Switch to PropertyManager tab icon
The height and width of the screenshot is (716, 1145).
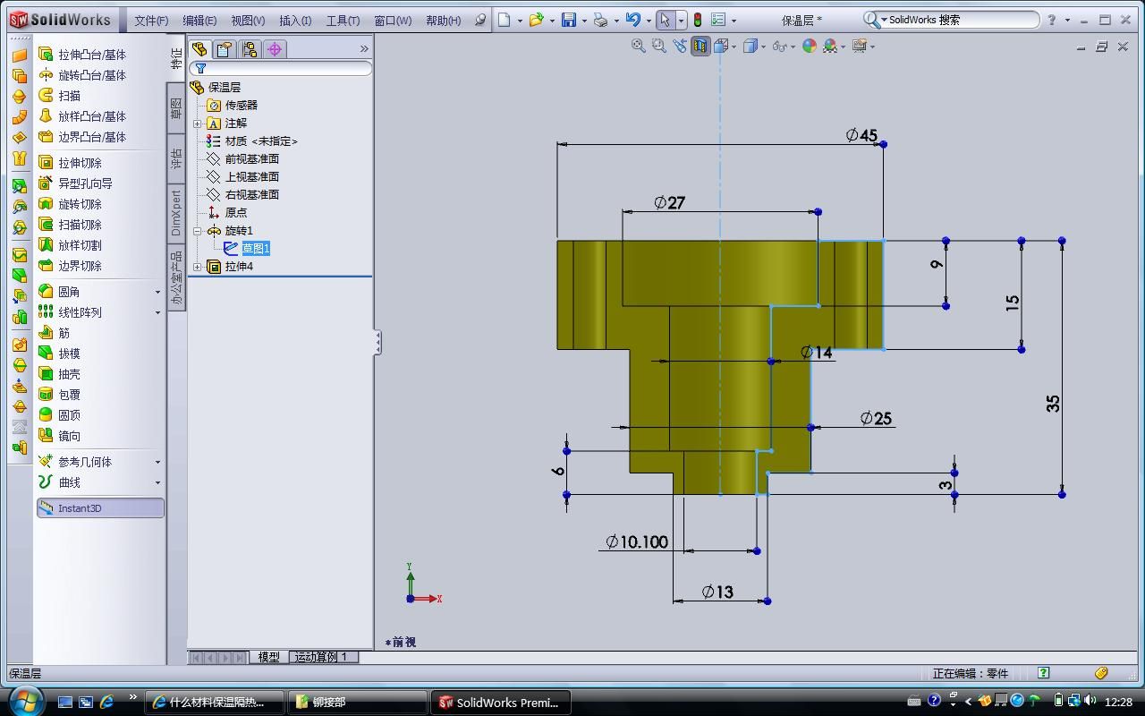(224, 49)
